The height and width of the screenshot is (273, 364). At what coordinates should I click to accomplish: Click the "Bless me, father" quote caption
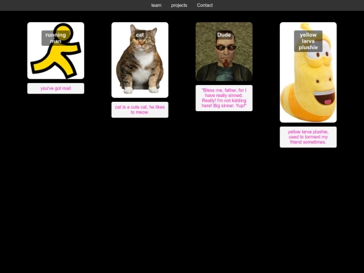[x=224, y=98]
